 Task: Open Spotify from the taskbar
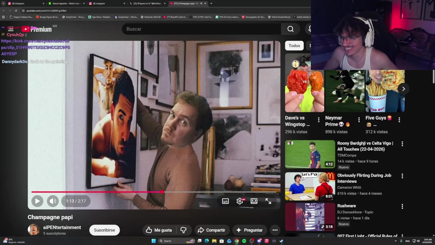tap(244, 241)
